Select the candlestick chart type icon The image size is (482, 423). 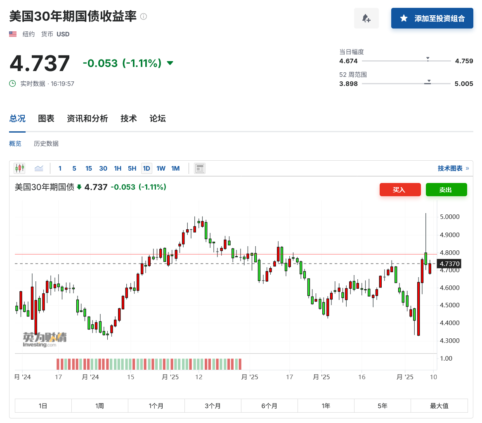coord(19,168)
